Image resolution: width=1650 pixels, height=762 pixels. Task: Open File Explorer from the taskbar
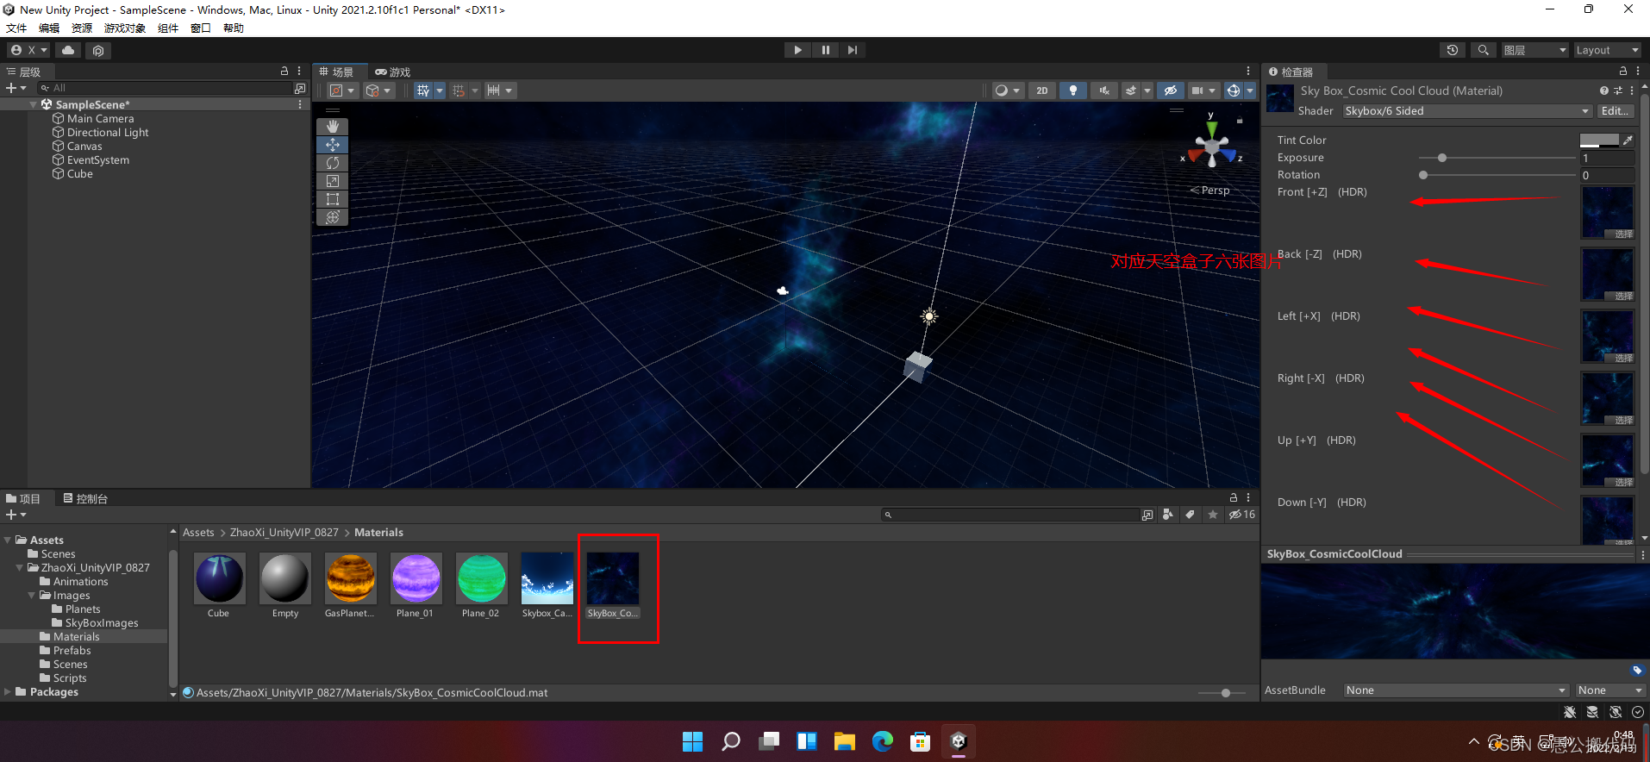[x=844, y=741]
